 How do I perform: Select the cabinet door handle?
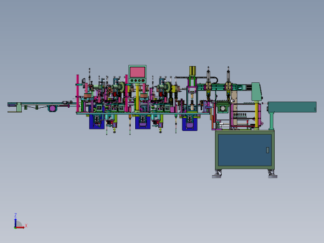point(267,150)
